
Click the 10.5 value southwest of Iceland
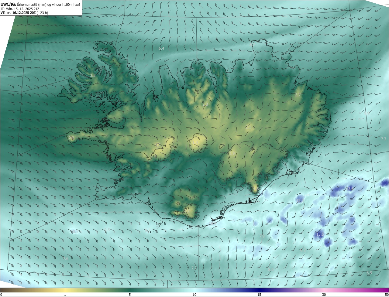point(75,232)
